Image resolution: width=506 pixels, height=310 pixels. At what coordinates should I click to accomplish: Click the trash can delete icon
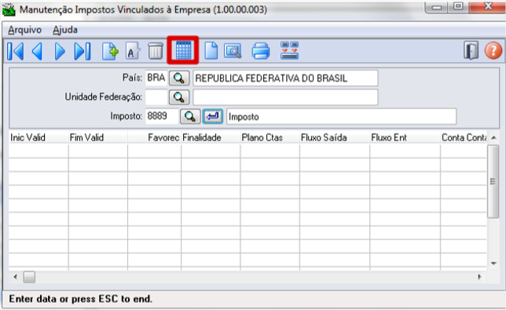tap(156, 51)
